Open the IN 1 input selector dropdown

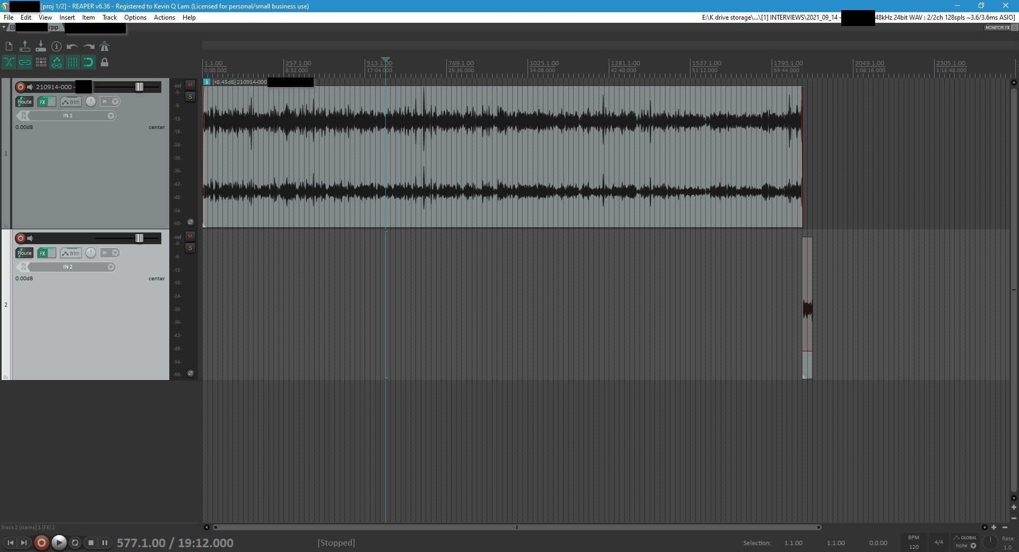pos(72,116)
